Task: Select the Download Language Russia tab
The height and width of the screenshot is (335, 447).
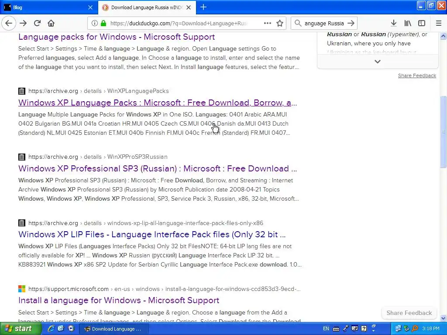Action: pos(147,7)
